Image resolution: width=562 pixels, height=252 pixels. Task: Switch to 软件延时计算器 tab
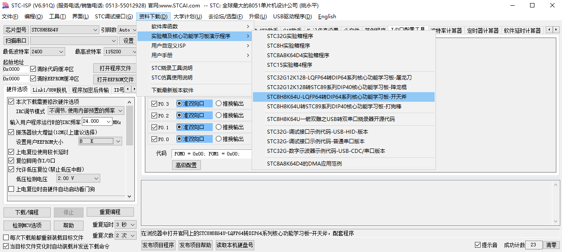522,30
